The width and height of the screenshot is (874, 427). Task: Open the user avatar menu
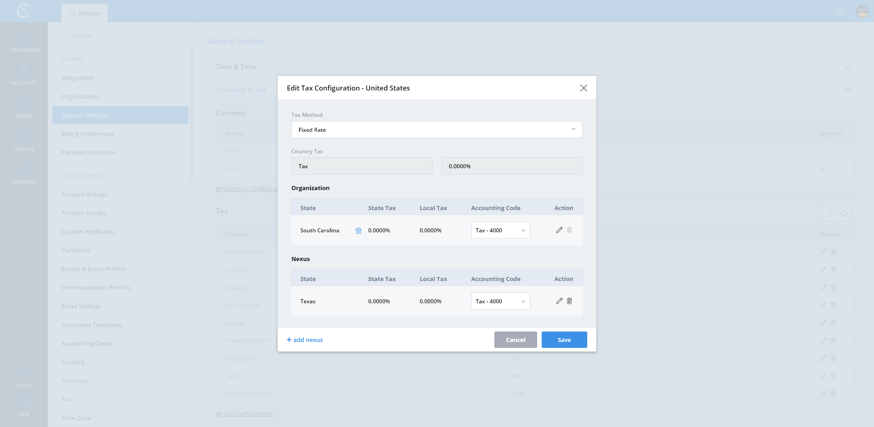tap(862, 11)
